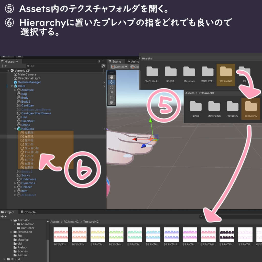
Task: Select the combined Transform tool
Action: click(x=112, y=103)
